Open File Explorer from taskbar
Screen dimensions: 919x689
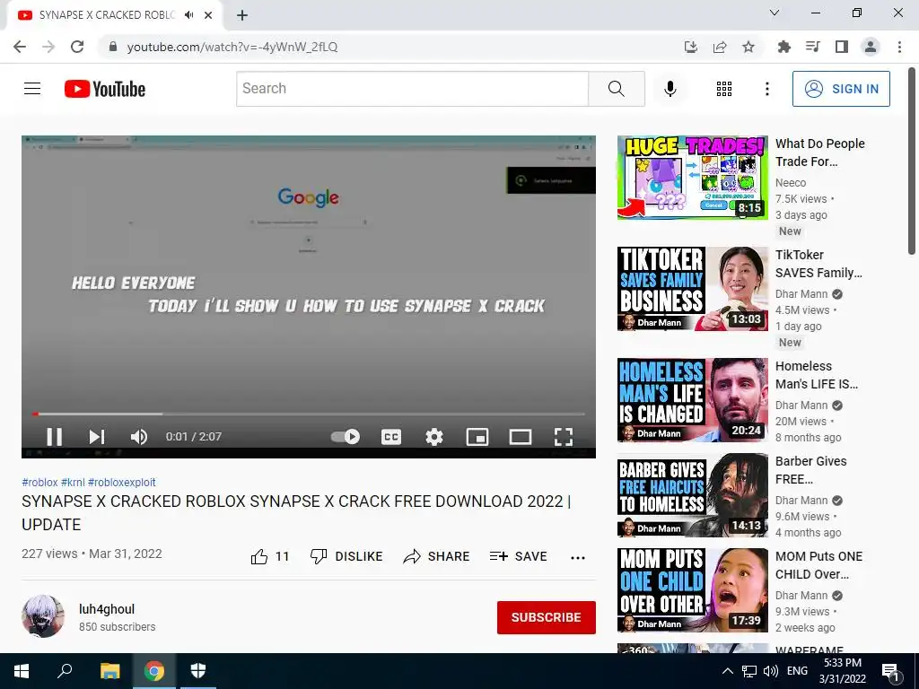pyautogui.click(x=109, y=671)
